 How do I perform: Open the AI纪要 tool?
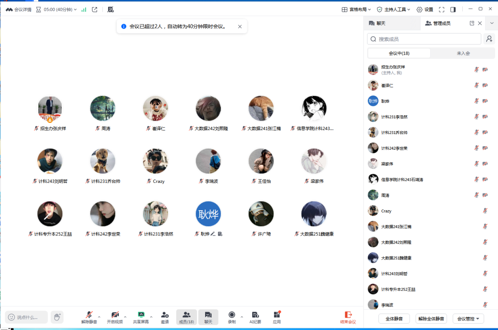point(255,317)
